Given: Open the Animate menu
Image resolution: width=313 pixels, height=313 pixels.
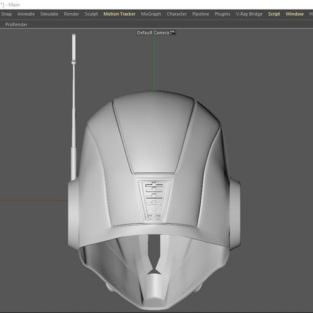Looking at the screenshot, I should [26, 14].
